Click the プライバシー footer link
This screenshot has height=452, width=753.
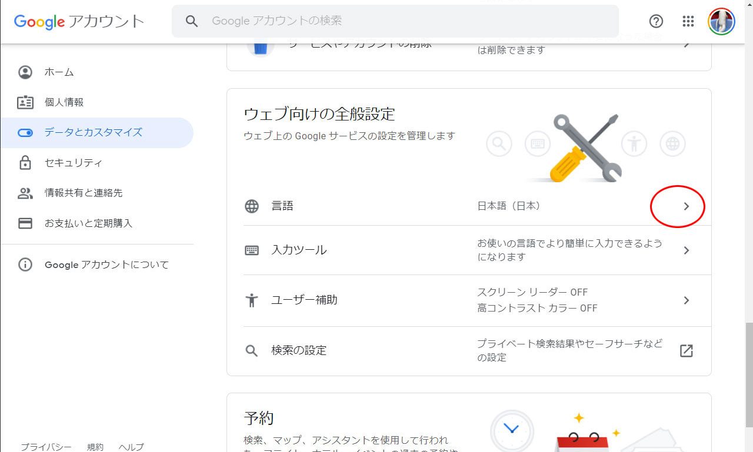46,447
